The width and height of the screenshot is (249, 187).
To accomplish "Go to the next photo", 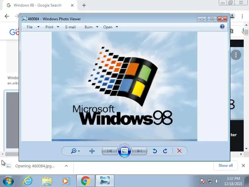I will 139,151.
